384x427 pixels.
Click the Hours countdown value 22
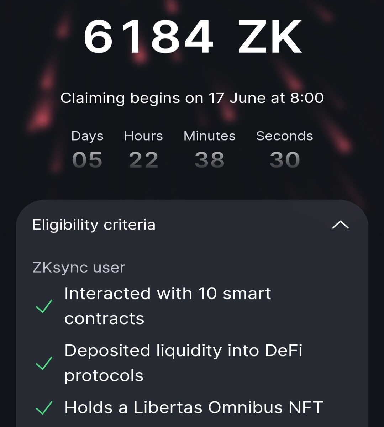pos(143,160)
